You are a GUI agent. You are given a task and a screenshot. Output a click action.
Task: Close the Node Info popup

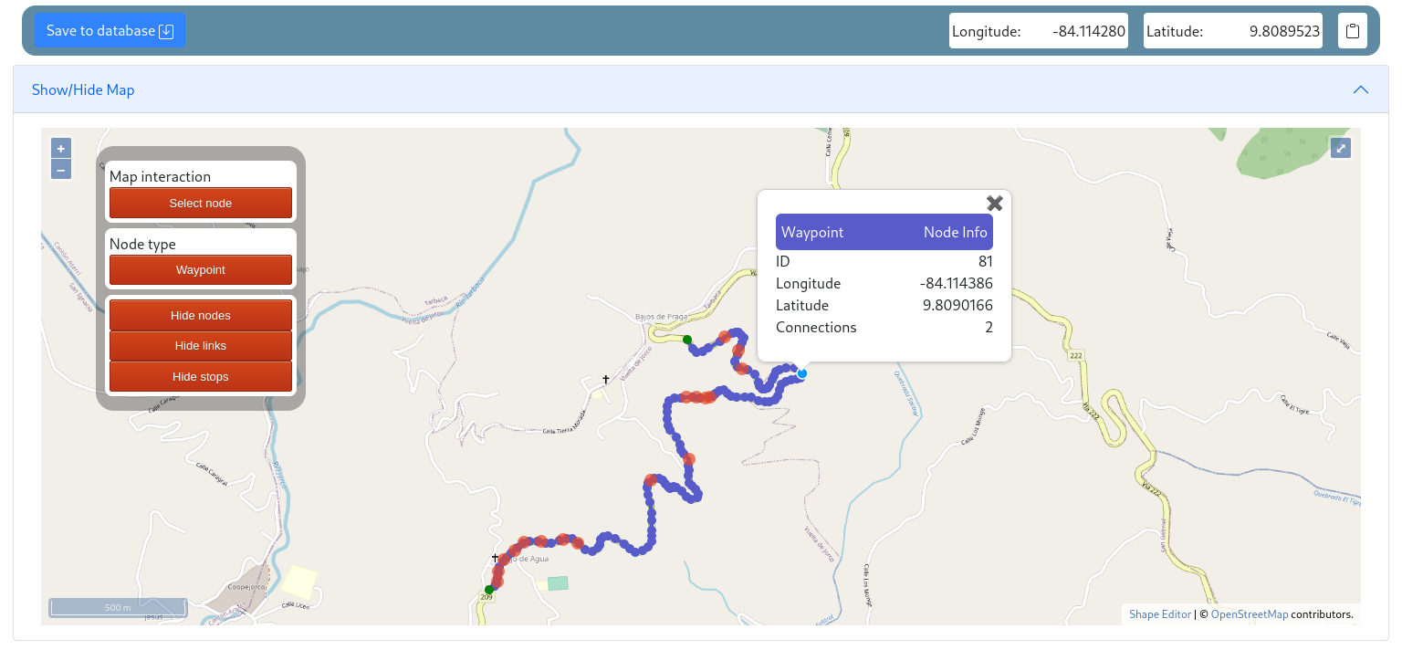point(995,204)
